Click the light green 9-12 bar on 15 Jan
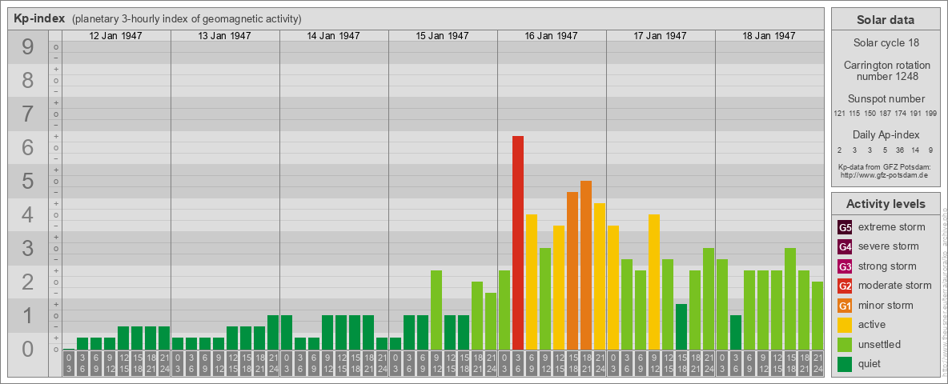Viewport: 948px width, 384px height. (x=436, y=310)
